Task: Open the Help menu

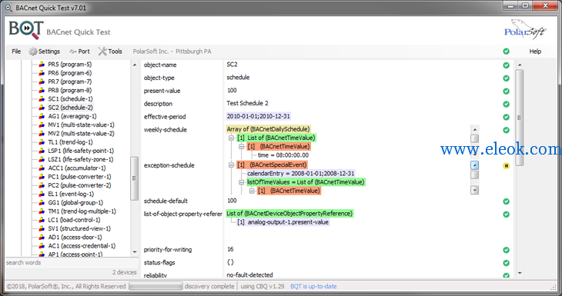Action: coord(535,52)
